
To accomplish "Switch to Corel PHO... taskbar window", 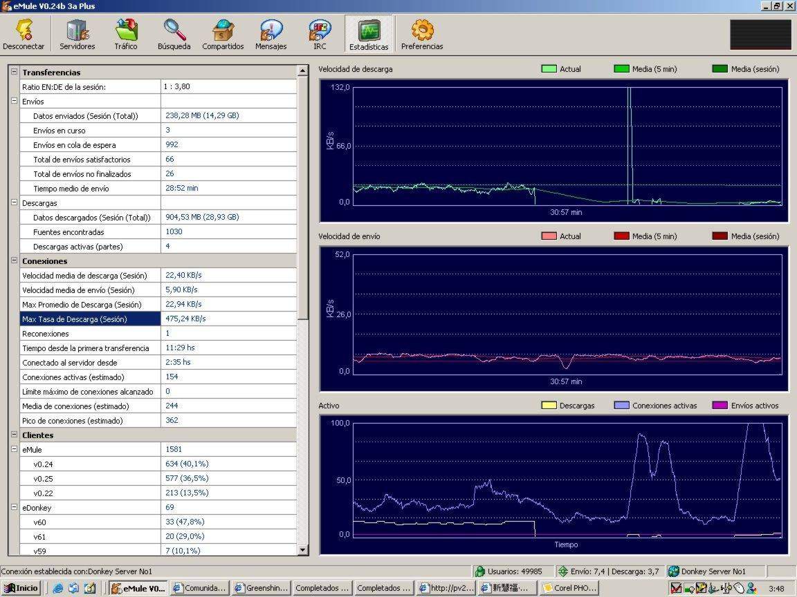I will [x=569, y=588].
